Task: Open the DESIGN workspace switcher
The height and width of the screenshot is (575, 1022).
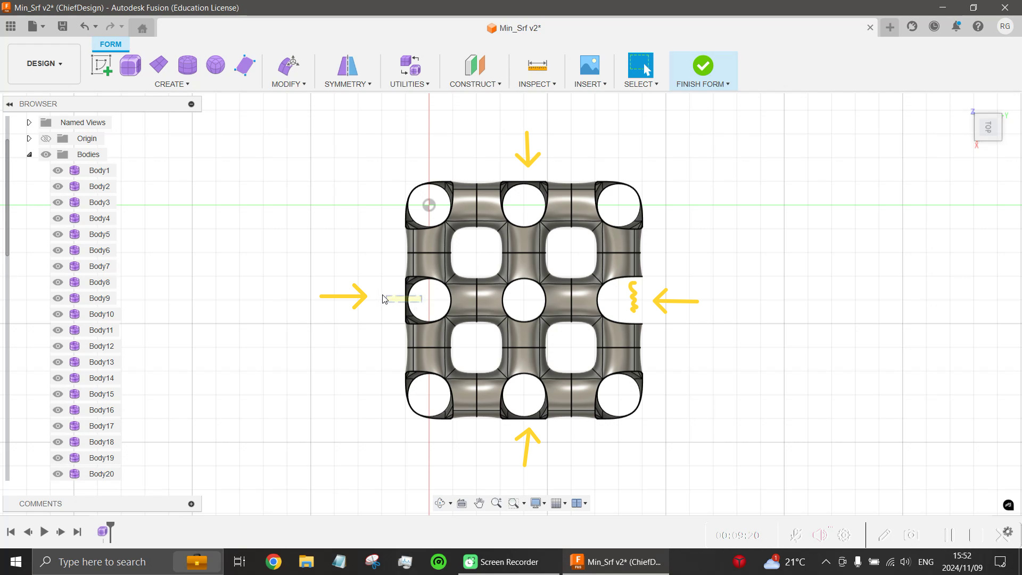Action: [x=44, y=63]
